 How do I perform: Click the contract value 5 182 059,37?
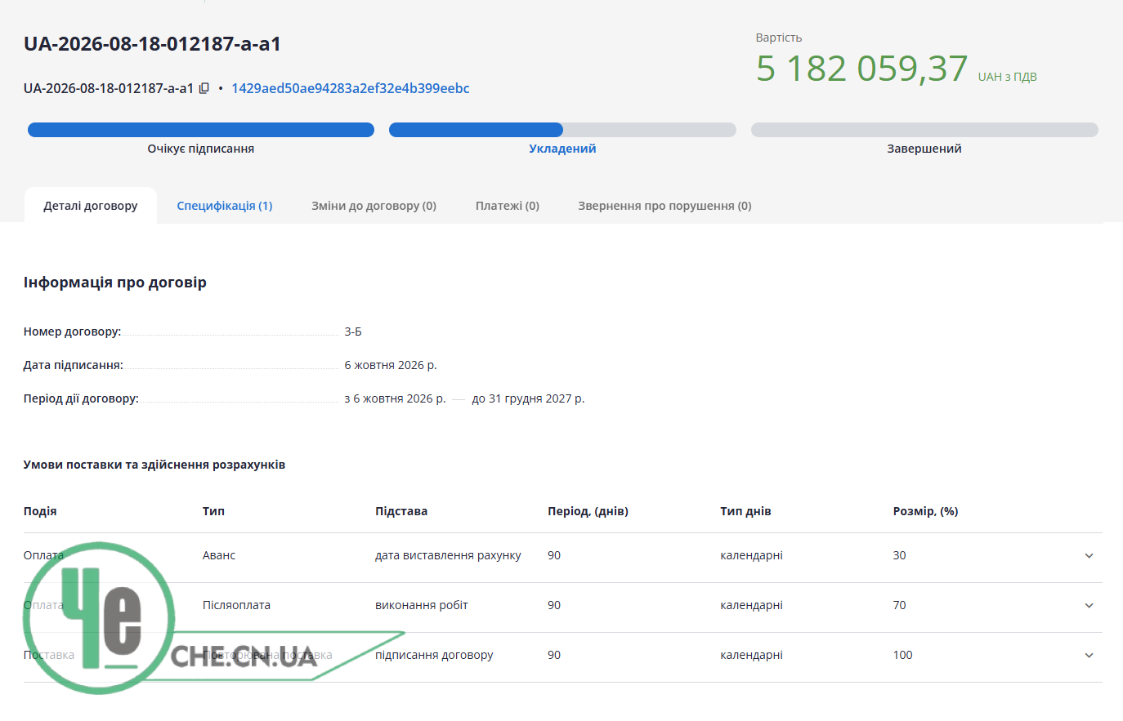[861, 69]
